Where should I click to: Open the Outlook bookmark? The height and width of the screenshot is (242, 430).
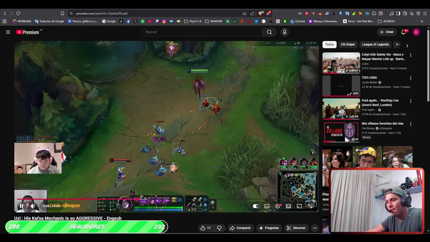point(298,21)
